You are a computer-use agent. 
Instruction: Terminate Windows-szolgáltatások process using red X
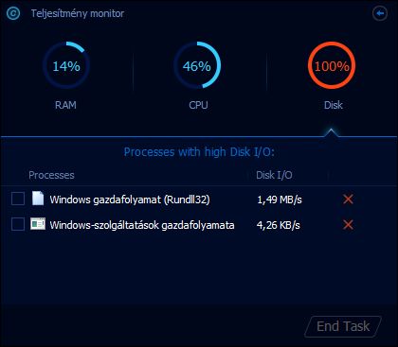[x=348, y=225]
